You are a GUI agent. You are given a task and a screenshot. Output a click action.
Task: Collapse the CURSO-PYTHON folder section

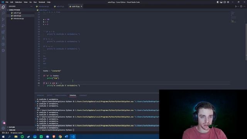[14, 10]
